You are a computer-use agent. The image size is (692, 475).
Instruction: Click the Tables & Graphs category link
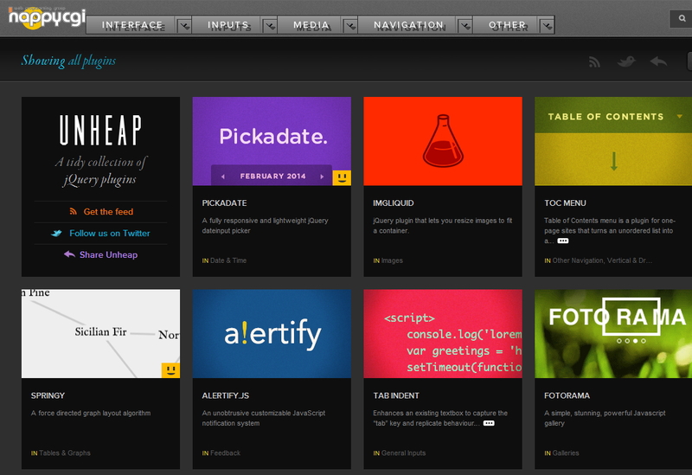coord(64,453)
